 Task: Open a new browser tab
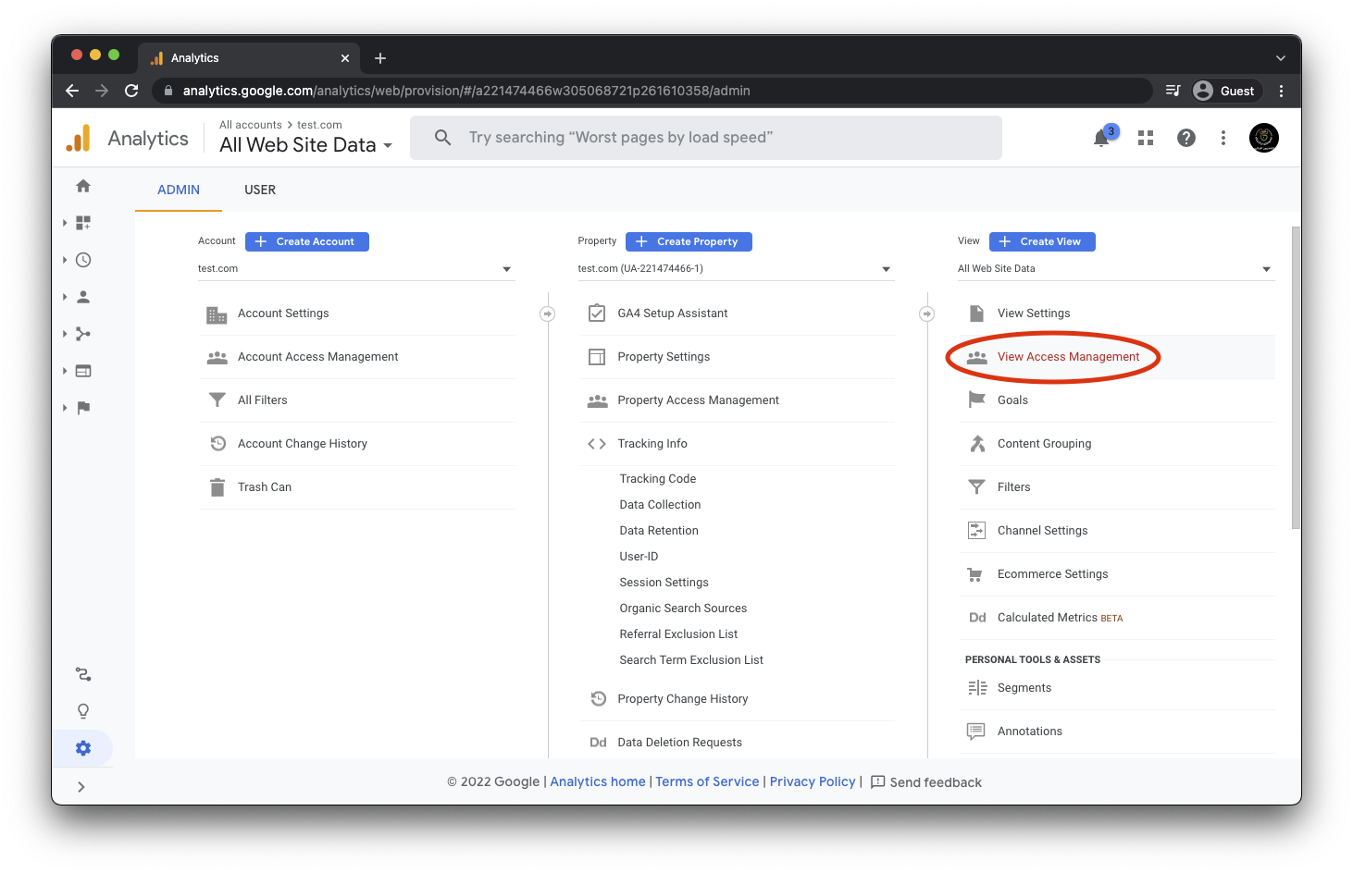[x=380, y=58]
